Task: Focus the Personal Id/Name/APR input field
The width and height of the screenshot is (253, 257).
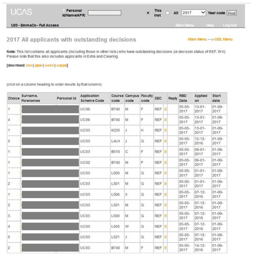Action: (x=105, y=13)
